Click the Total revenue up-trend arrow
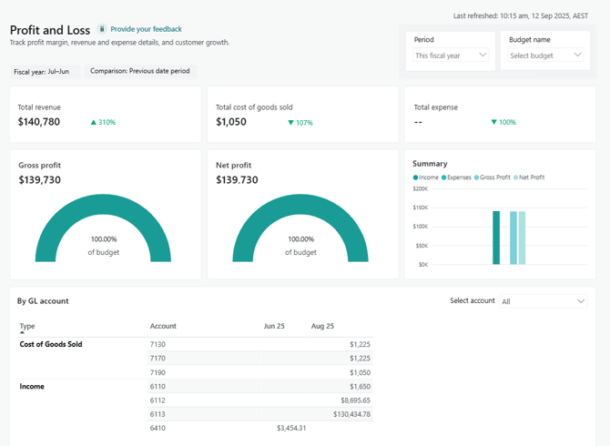This screenshot has width=610, height=446. pyautogui.click(x=94, y=122)
